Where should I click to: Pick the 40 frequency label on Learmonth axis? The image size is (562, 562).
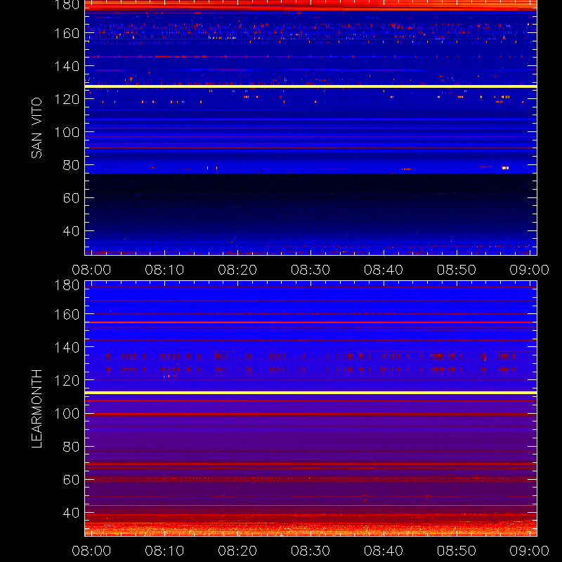click(71, 513)
